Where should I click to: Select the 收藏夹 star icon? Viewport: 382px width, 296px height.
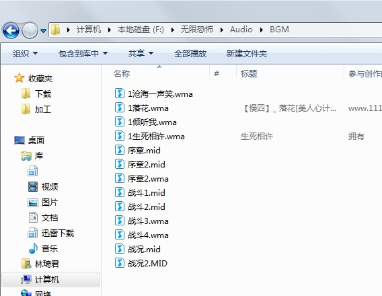point(19,78)
